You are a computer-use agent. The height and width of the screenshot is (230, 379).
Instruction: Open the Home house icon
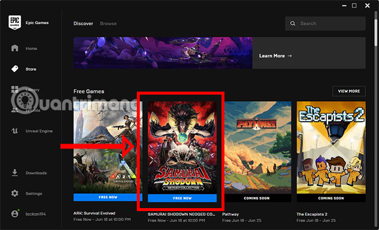click(15, 48)
